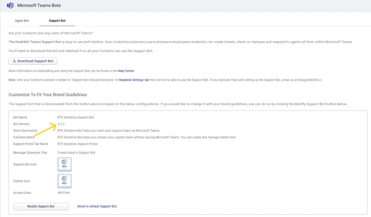Viewport: 371px width, 217px height.
Task: Click the Support Bot Icon label
Action: tap(25, 164)
